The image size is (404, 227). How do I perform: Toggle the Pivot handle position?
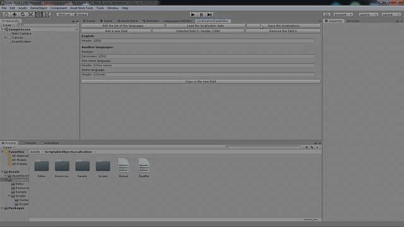click(64, 15)
